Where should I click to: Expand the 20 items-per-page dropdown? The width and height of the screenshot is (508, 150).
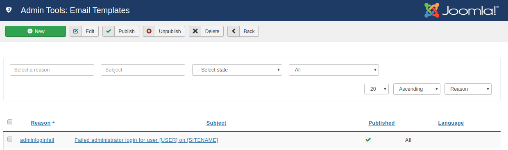(x=376, y=89)
